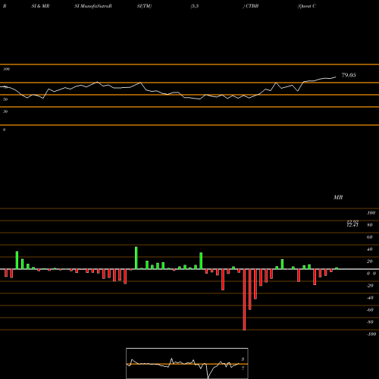Click the 60 label on MR axis
Viewport: 379px width, 379px height.
[x=369, y=237]
